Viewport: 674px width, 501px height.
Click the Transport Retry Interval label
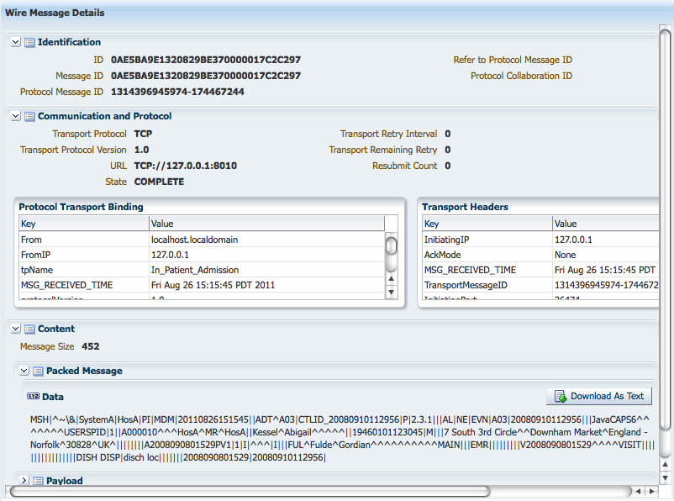[388, 134]
